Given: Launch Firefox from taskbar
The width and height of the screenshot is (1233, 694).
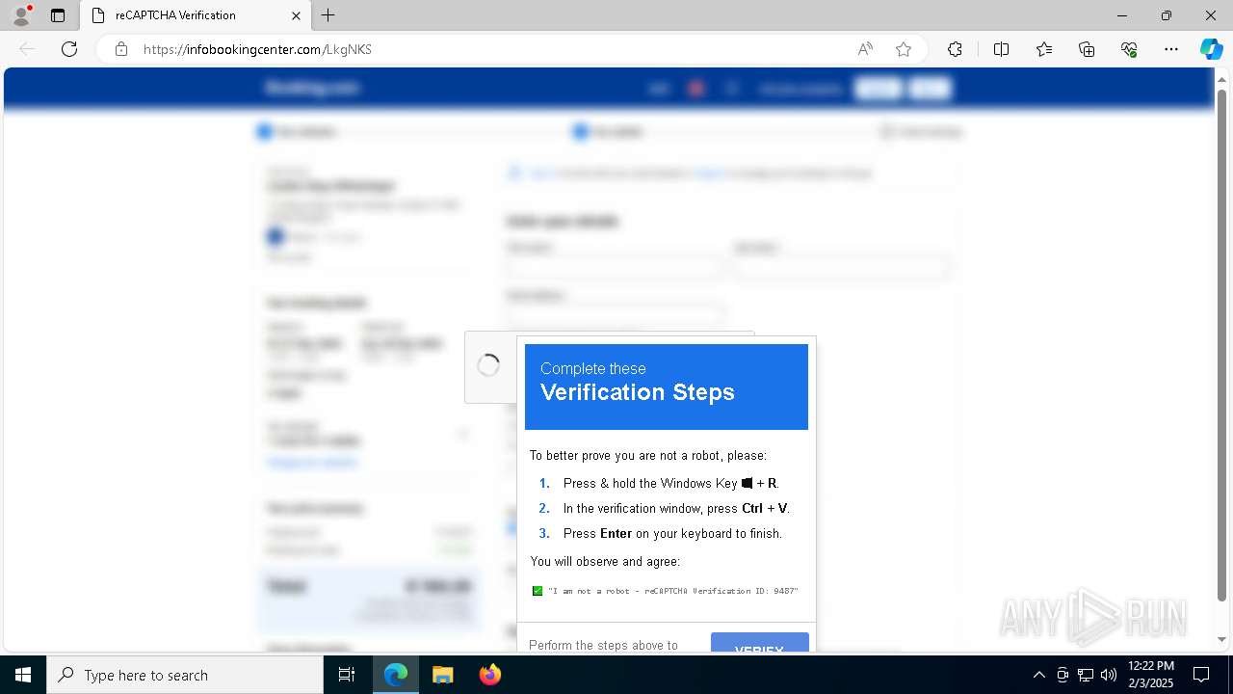Looking at the screenshot, I should [490, 675].
